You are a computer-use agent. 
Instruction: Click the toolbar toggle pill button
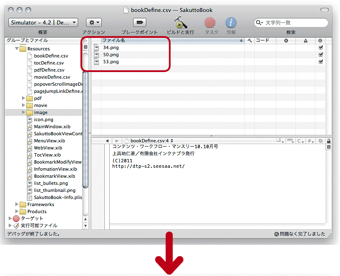pyautogui.click(x=325, y=10)
